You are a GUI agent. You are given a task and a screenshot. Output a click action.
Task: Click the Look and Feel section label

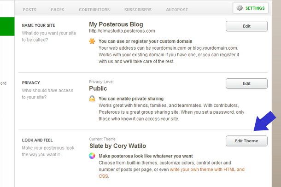[x=37, y=140]
